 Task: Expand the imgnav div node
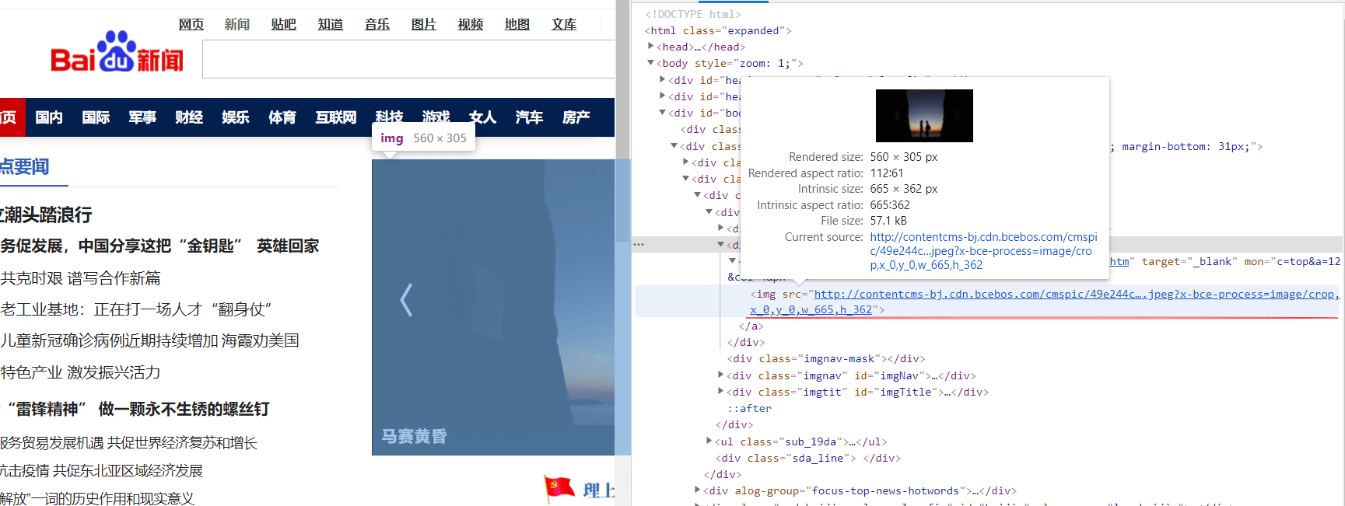[720, 375]
